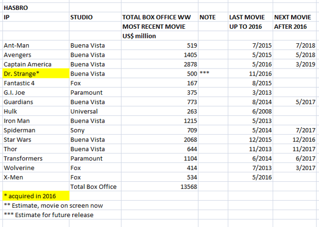The image size is (319, 227).
Task: Select the Hulk date 6/2008
Action: 250,111
